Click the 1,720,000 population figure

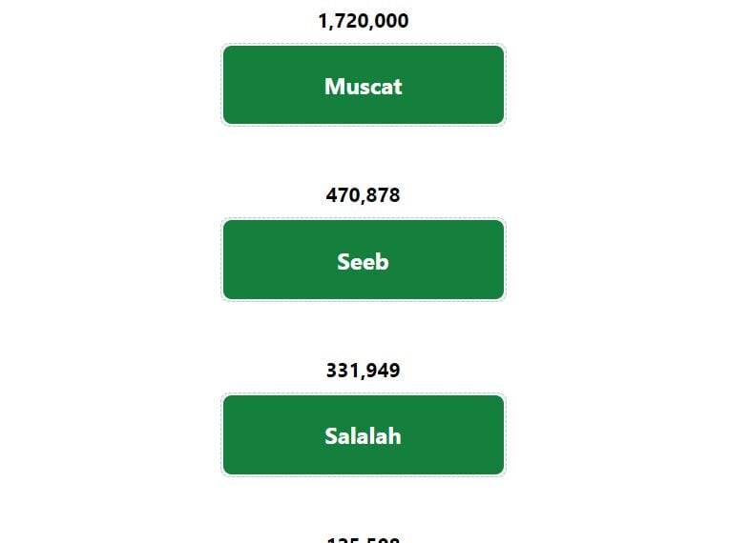tap(364, 21)
